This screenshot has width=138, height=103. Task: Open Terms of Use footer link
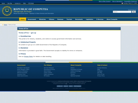point(101,74)
